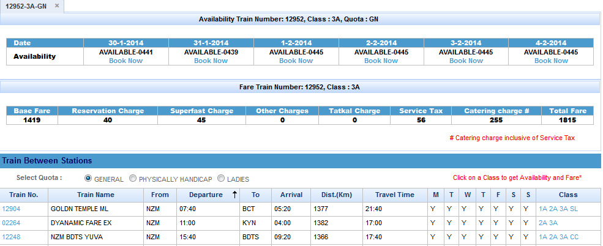Select class 2A for DYANAMIC FARE EX
The image size is (603, 246).
pos(543,223)
